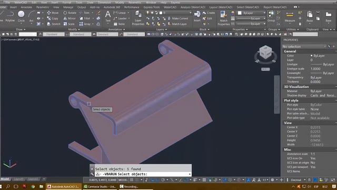Expand the Layers panel dropdown
This screenshot has width=337, height=190.
(162, 30)
